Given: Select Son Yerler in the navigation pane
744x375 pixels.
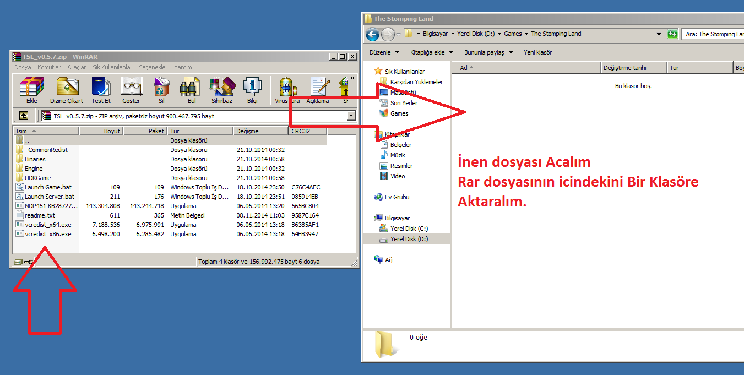Looking at the screenshot, I should point(398,103).
